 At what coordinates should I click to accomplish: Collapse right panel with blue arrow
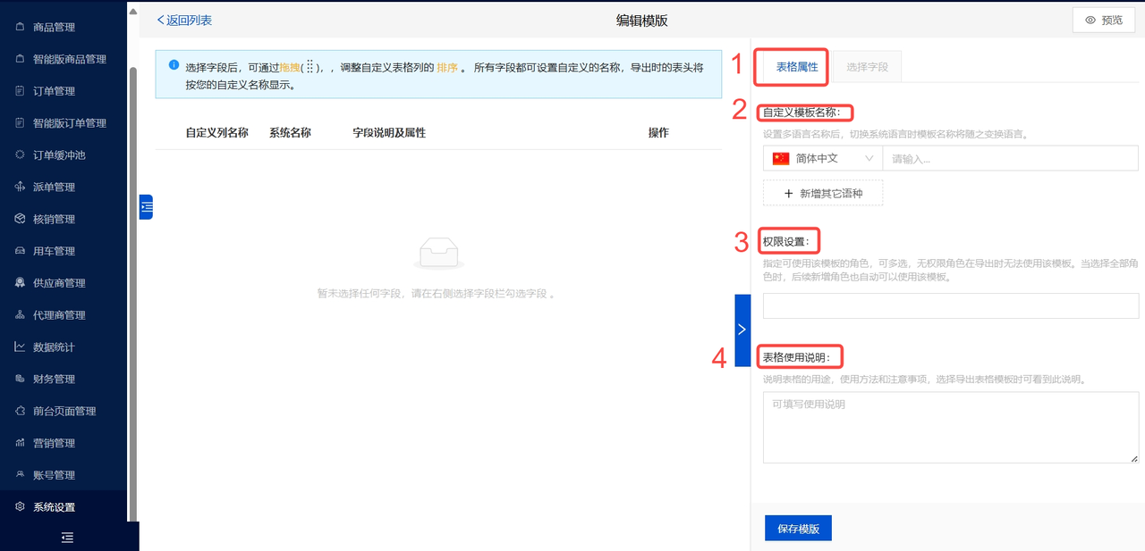tap(742, 330)
